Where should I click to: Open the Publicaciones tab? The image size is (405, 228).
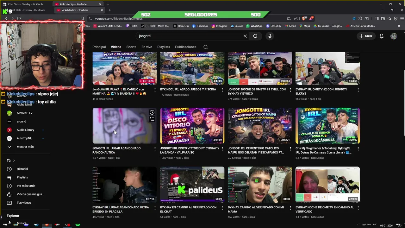(186, 47)
